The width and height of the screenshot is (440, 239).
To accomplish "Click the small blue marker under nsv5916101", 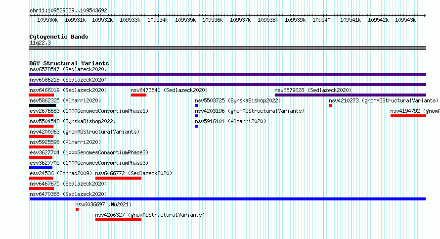I will [x=197, y=126].
